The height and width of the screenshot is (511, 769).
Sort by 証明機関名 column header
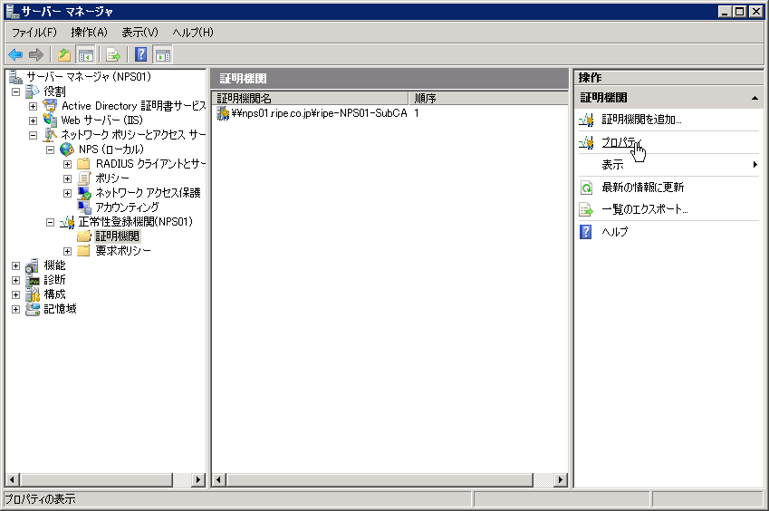coord(311,98)
